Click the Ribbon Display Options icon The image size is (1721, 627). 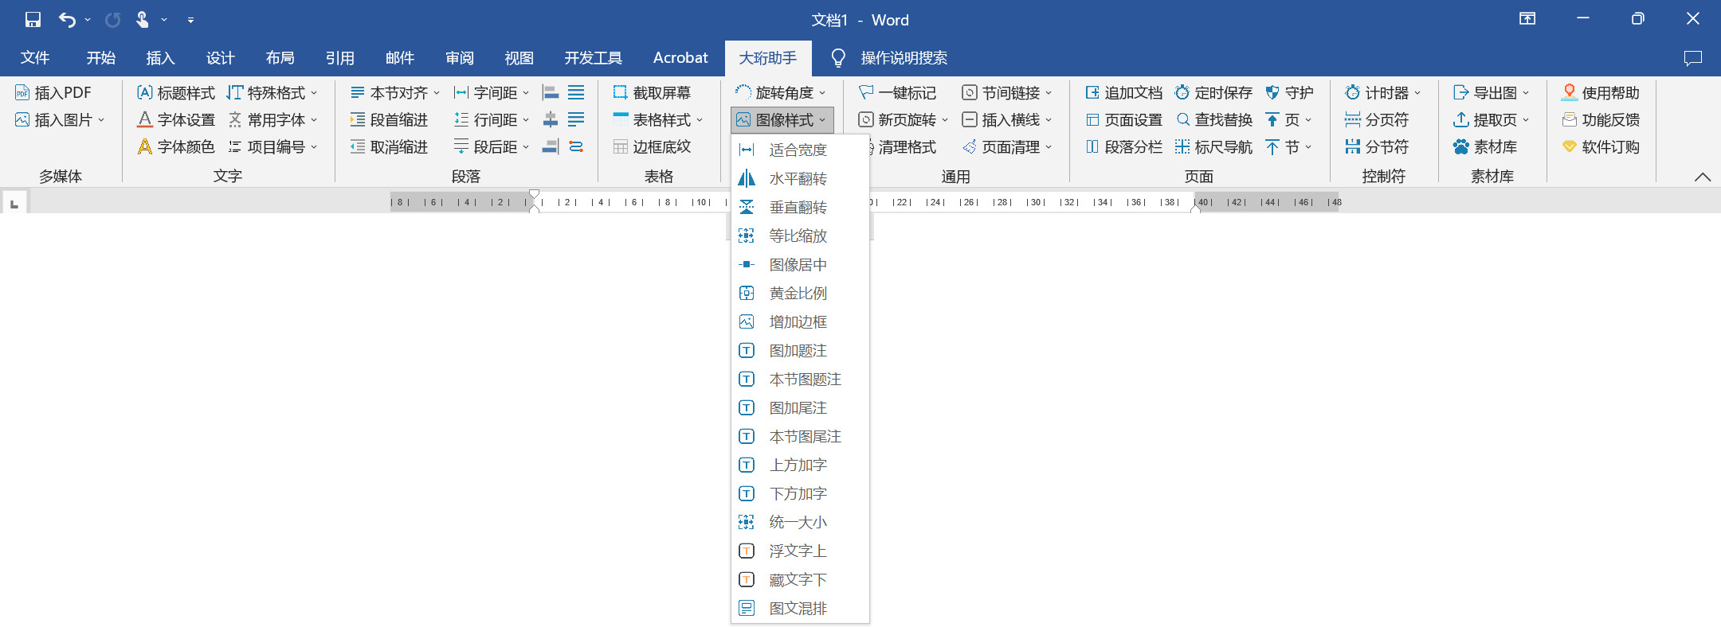(x=1527, y=19)
